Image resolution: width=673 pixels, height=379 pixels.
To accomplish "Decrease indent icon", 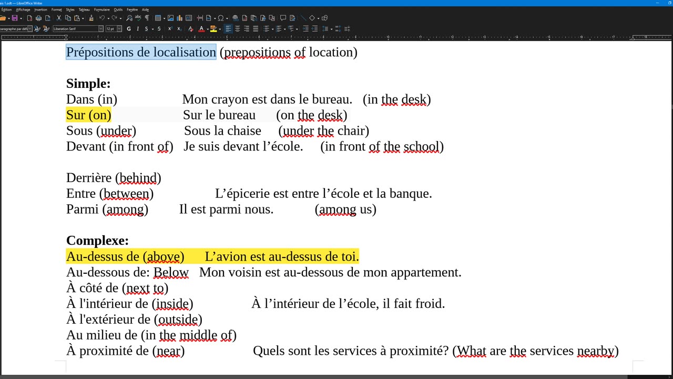I will (x=314, y=29).
